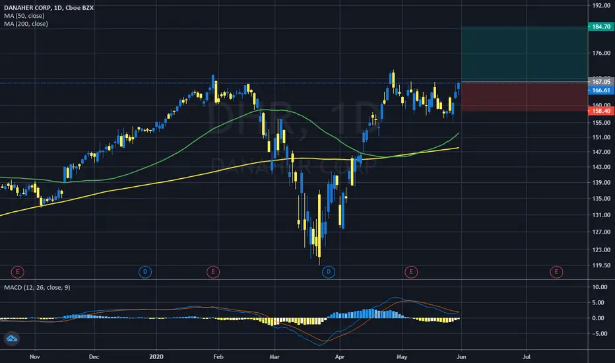Viewport: 615px width, 363px height.
Task: Click the red 158.40 stop price label
Action: pyautogui.click(x=601, y=111)
